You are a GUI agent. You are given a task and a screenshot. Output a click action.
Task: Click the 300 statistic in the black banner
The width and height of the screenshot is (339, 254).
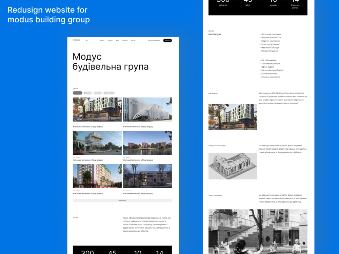click(87, 252)
